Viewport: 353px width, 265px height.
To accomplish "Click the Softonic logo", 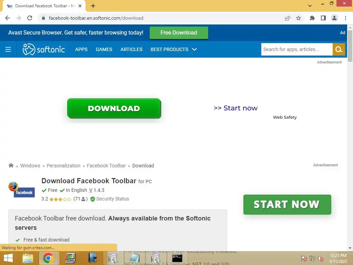I will [44, 49].
